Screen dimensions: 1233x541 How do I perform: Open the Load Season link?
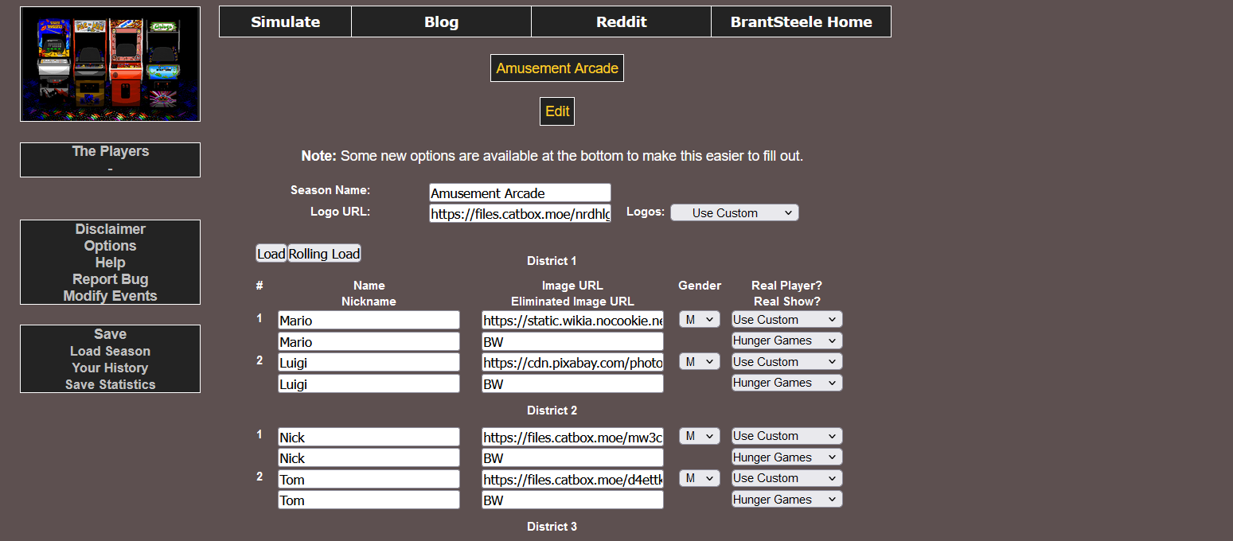pyautogui.click(x=110, y=351)
